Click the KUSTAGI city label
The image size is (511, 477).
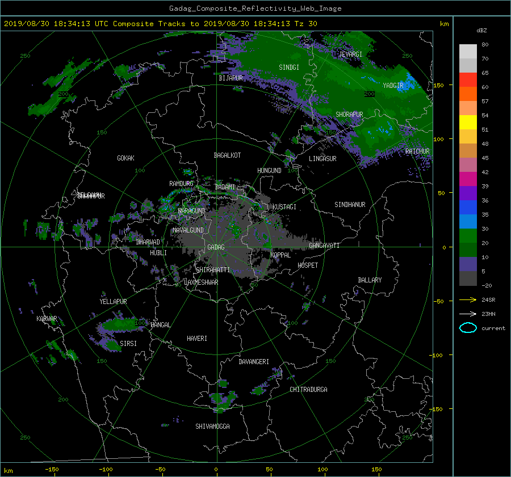(x=284, y=207)
